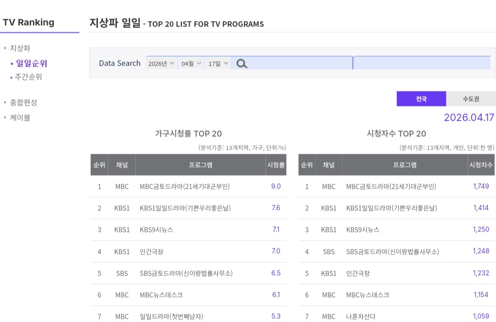Screen dimensions: 496x322
Task: Click the 5.3 rating value
Action: (x=276, y=316)
